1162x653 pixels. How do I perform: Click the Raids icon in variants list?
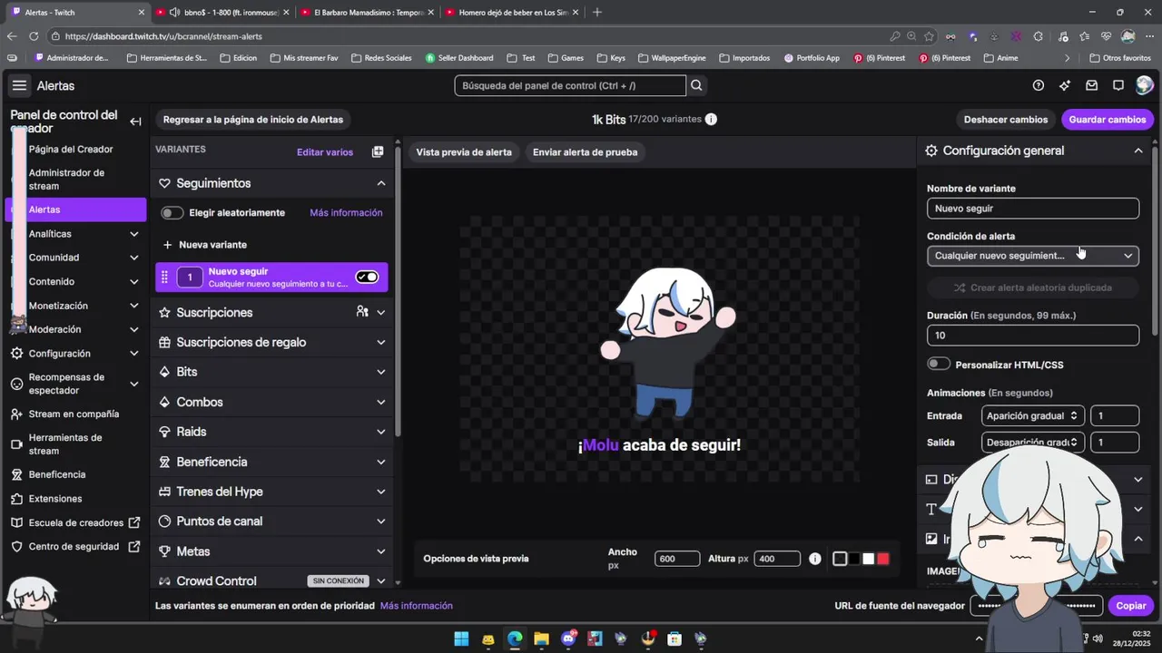pos(165,432)
